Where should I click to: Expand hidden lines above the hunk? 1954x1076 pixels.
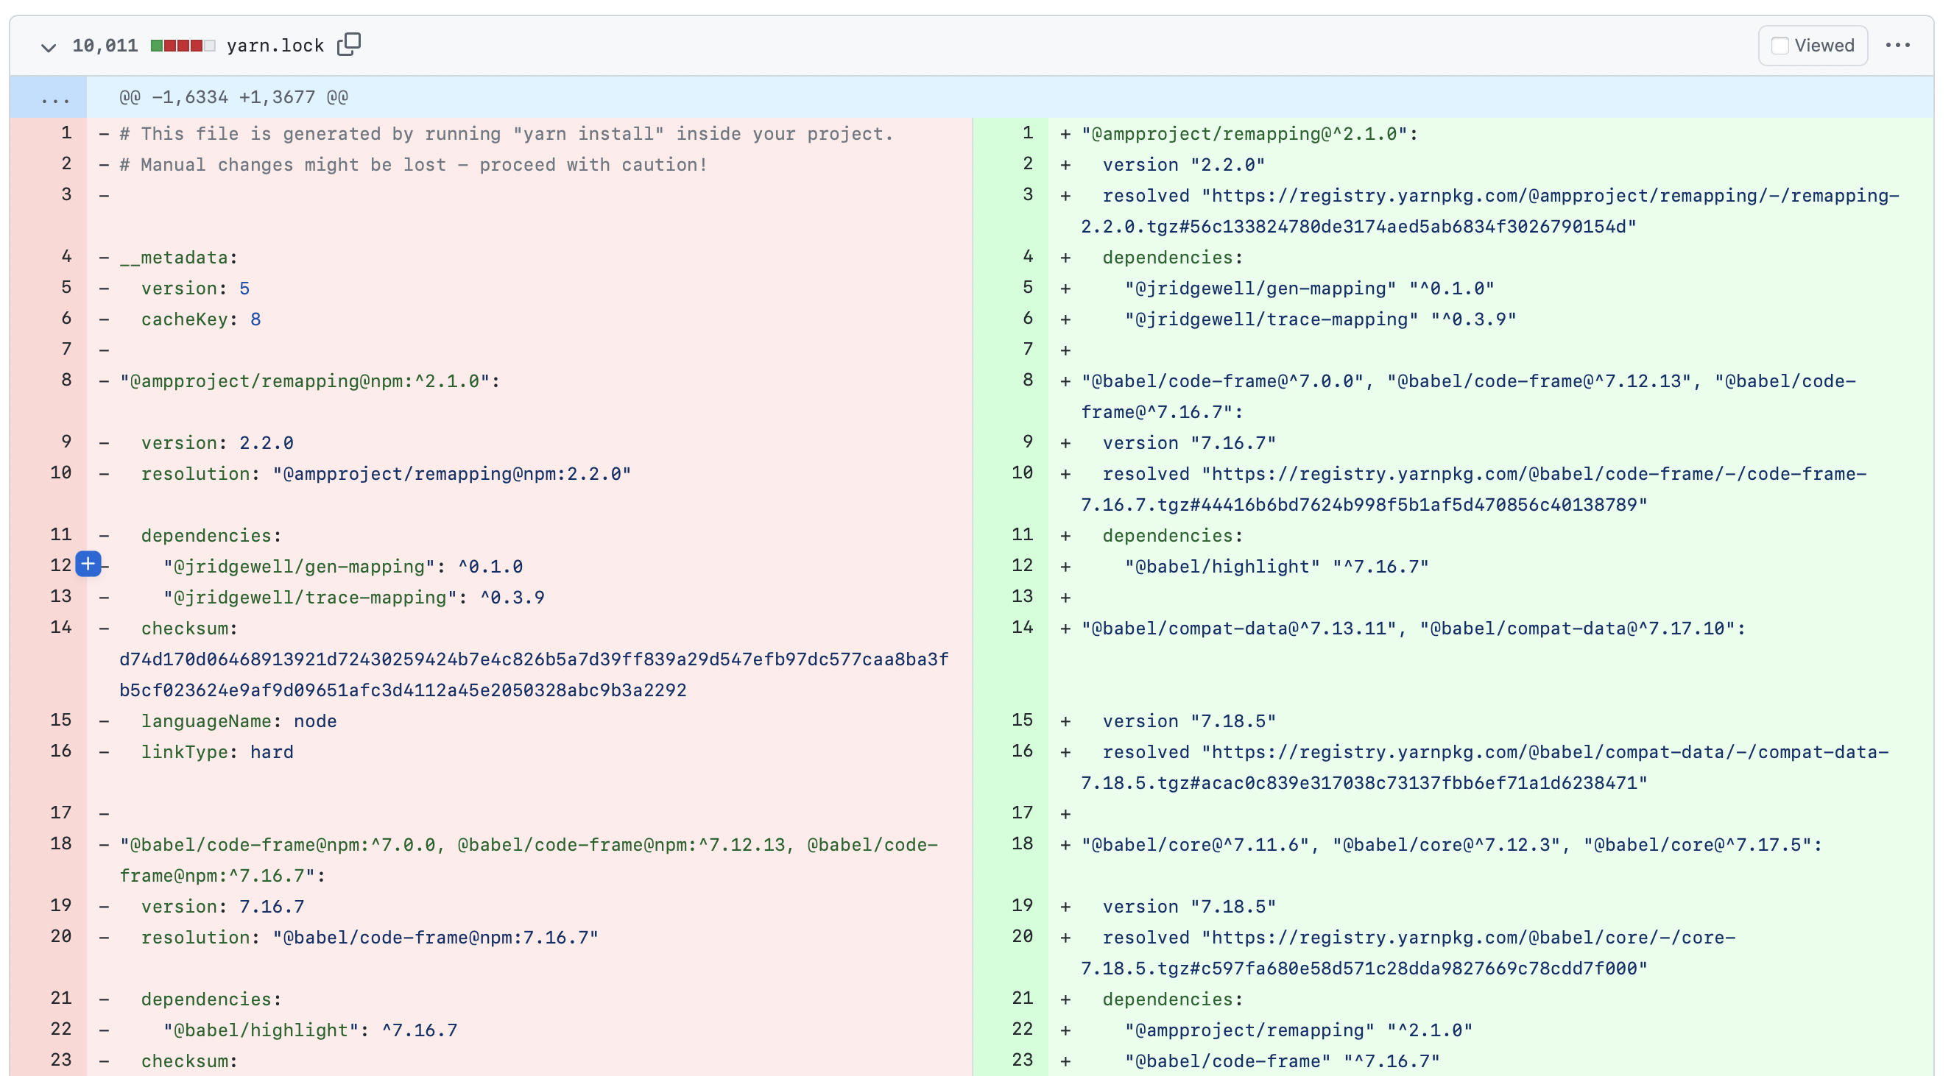pos(54,98)
